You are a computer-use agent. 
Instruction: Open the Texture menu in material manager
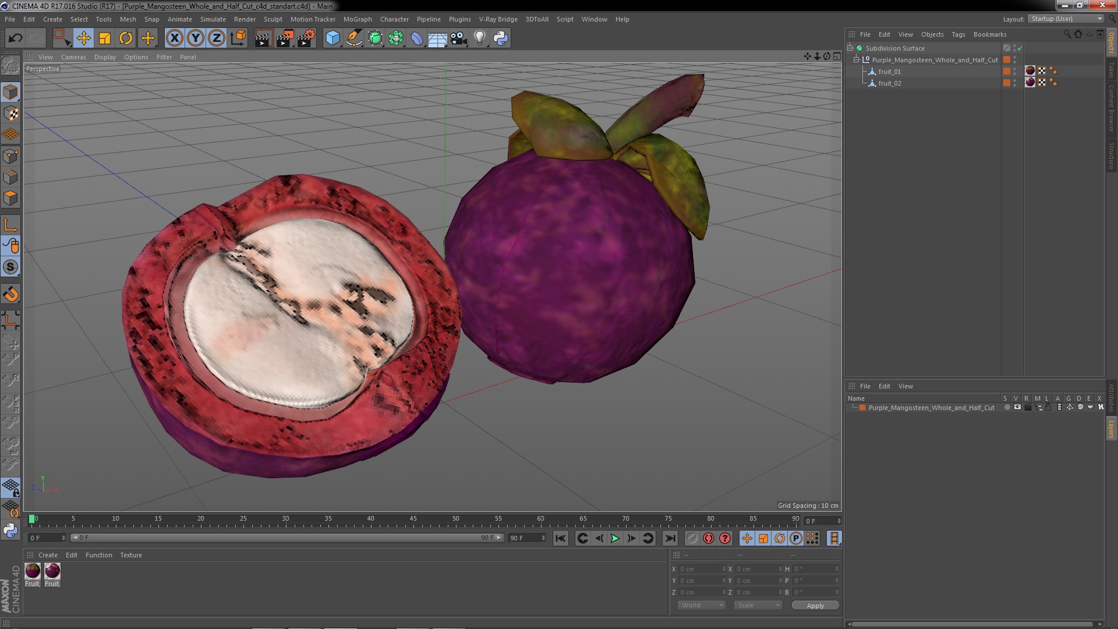(x=130, y=555)
